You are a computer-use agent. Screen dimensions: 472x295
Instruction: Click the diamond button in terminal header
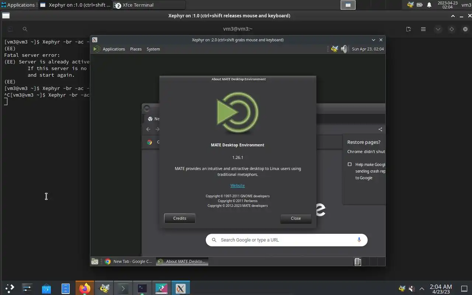point(451,29)
